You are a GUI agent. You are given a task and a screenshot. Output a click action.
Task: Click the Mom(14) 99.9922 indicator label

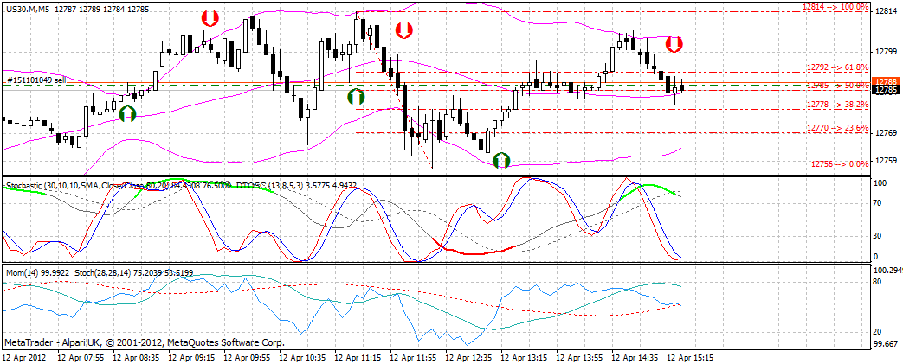pyautogui.click(x=39, y=272)
